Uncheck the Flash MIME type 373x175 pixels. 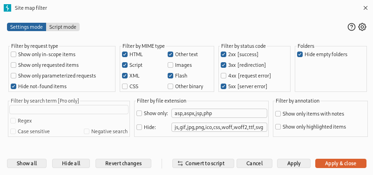point(170,76)
